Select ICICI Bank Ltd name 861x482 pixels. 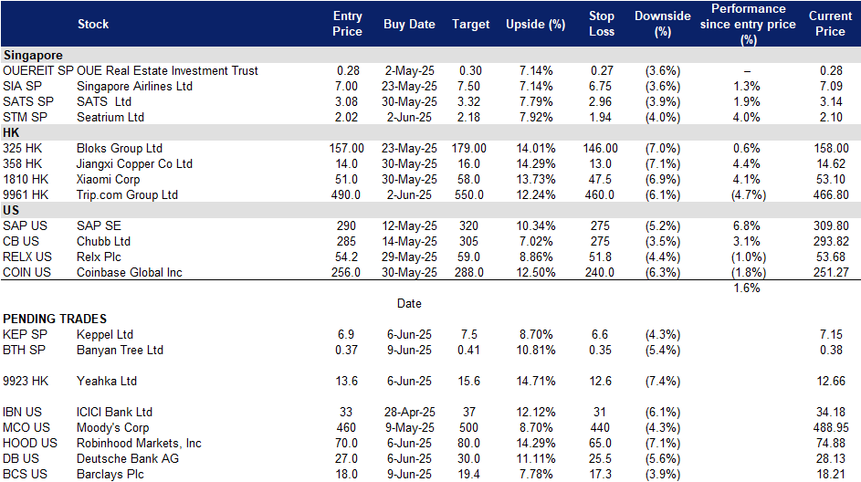[x=114, y=412]
